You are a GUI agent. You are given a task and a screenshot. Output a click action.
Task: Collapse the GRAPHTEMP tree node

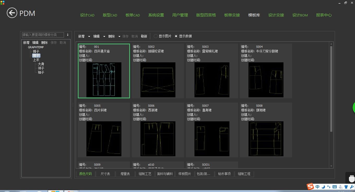click(26, 47)
